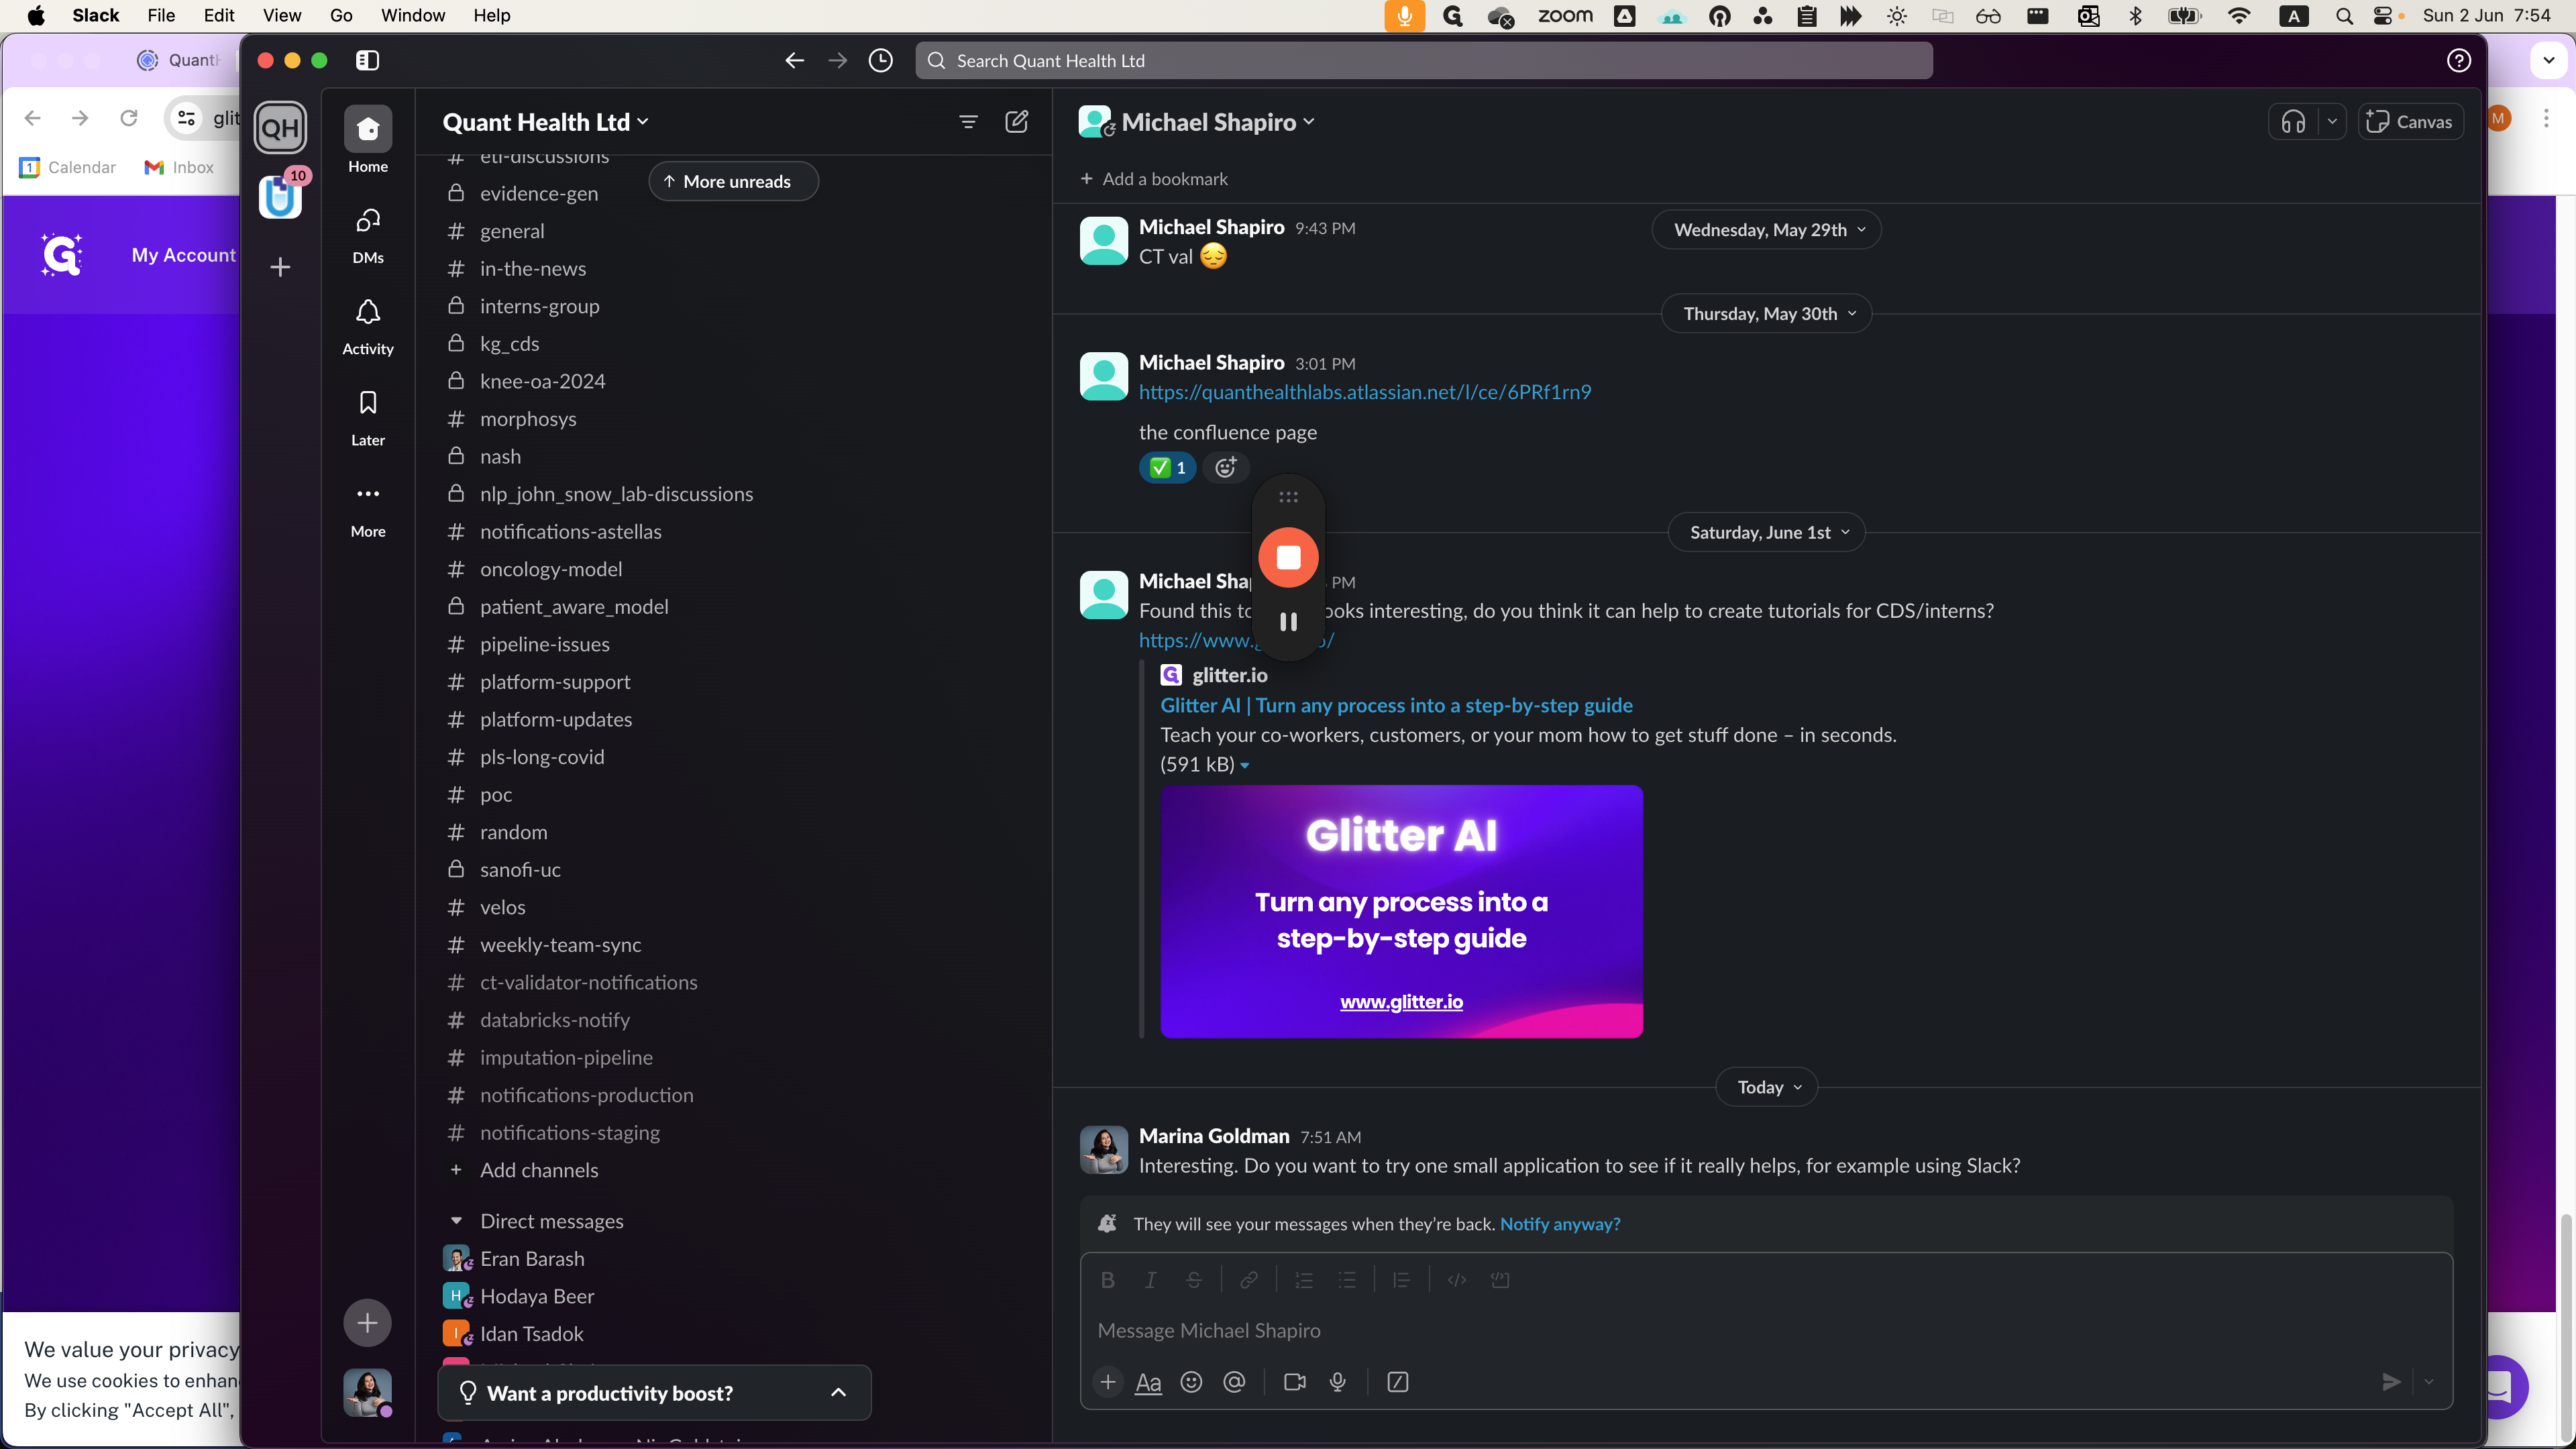Click the Message Michael Shapiro input field
2576x1449 pixels.
(1766, 1331)
